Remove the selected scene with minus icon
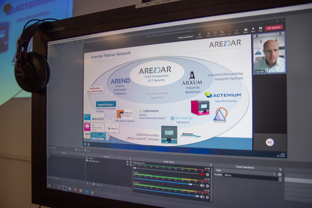The height and width of the screenshot is (208, 312). click(x=51, y=177)
